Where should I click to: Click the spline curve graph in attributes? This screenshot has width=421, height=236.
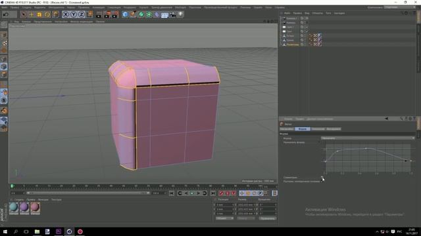pos(368,158)
